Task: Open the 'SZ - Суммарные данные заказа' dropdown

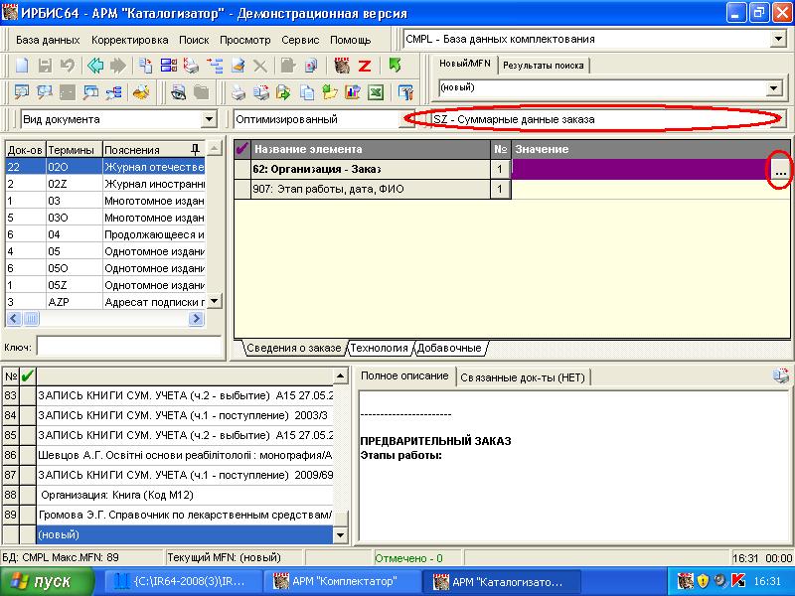Action: pyautogui.click(x=778, y=119)
